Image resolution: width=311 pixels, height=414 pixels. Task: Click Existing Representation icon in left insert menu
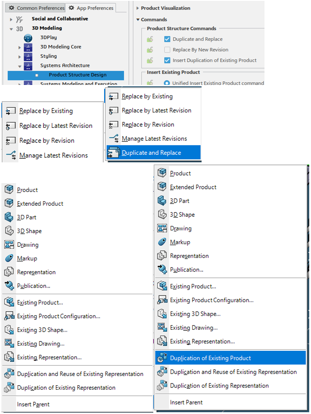(9, 357)
